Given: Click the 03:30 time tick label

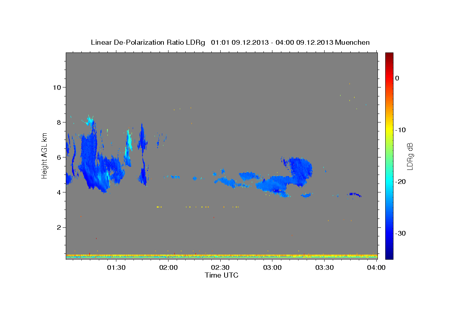Looking at the screenshot, I should pos(324,267).
